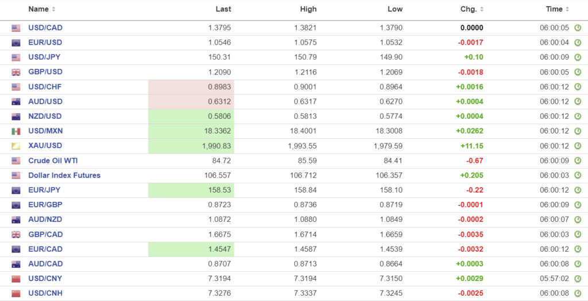
Task: Click the clock icon in the Crude Oil WTI row
Action: [x=578, y=161]
